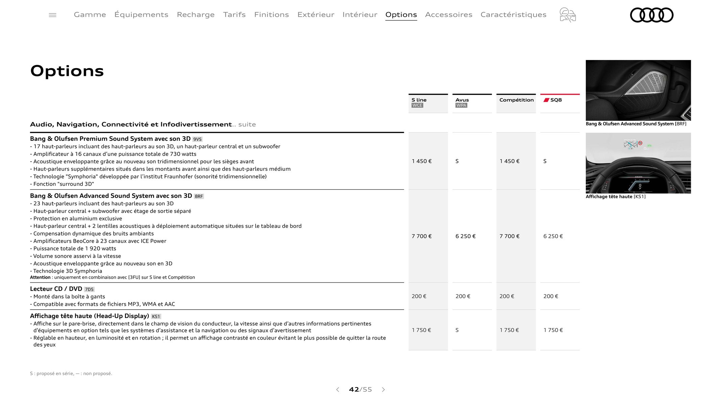Screen dimensions: 721x405
Task: Click 'Fonction "surround 3D"' line
Action: [62, 184]
